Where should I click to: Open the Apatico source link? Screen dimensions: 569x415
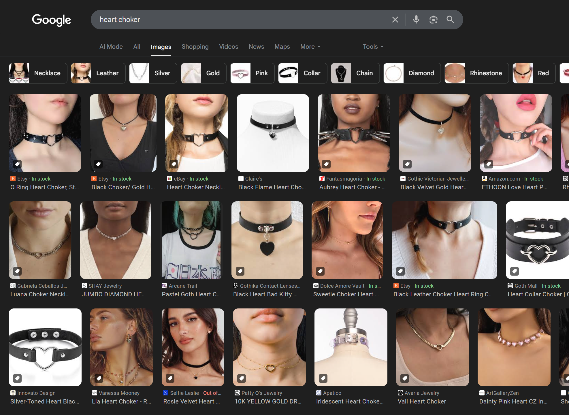(332, 393)
